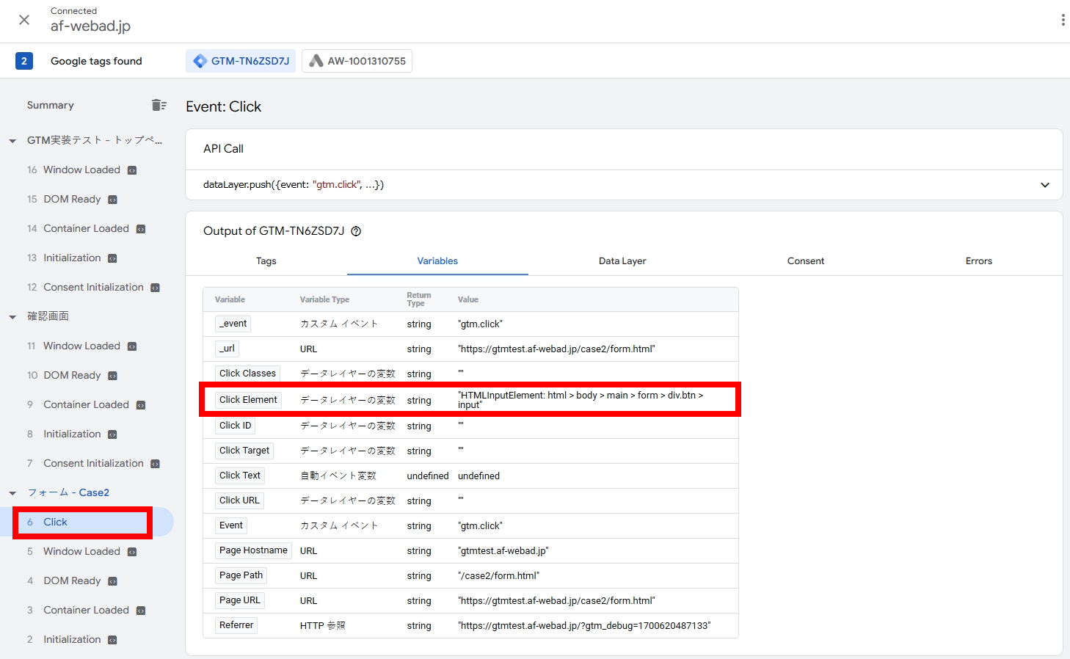
Task: Click the code icon beside event 16 Window Loaded
Action: 132,170
